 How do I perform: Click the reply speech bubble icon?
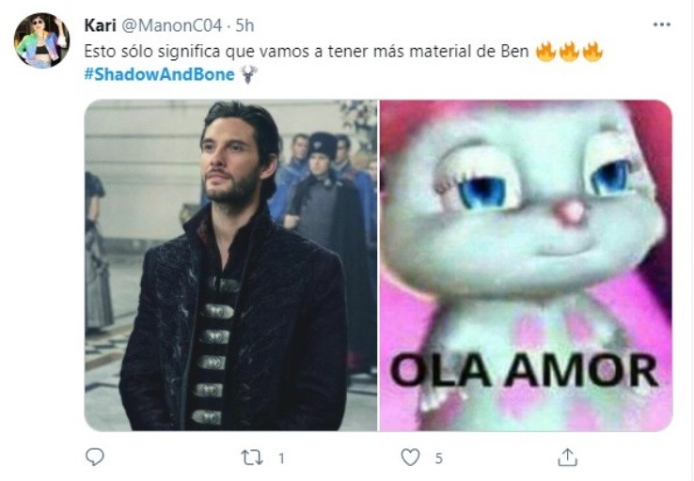click(94, 457)
